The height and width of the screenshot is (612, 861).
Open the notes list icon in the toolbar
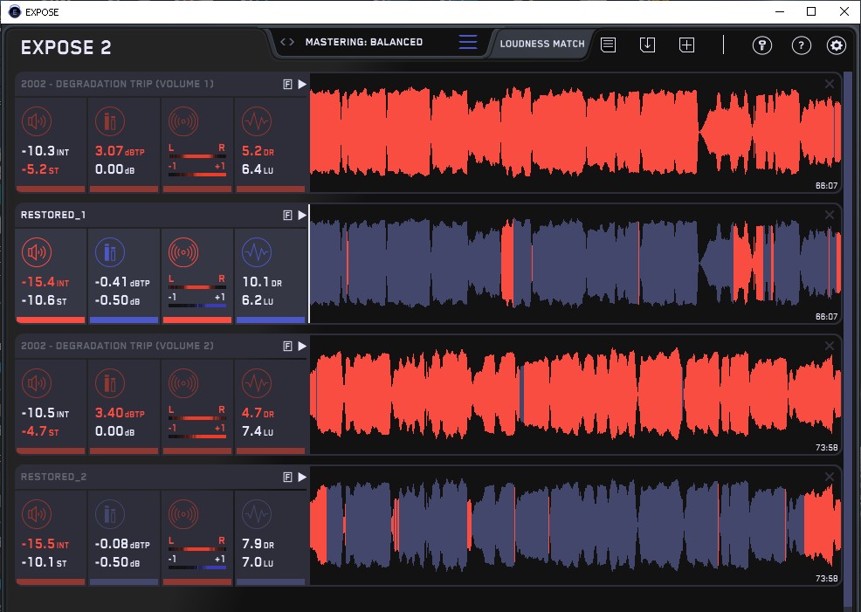coord(609,45)
